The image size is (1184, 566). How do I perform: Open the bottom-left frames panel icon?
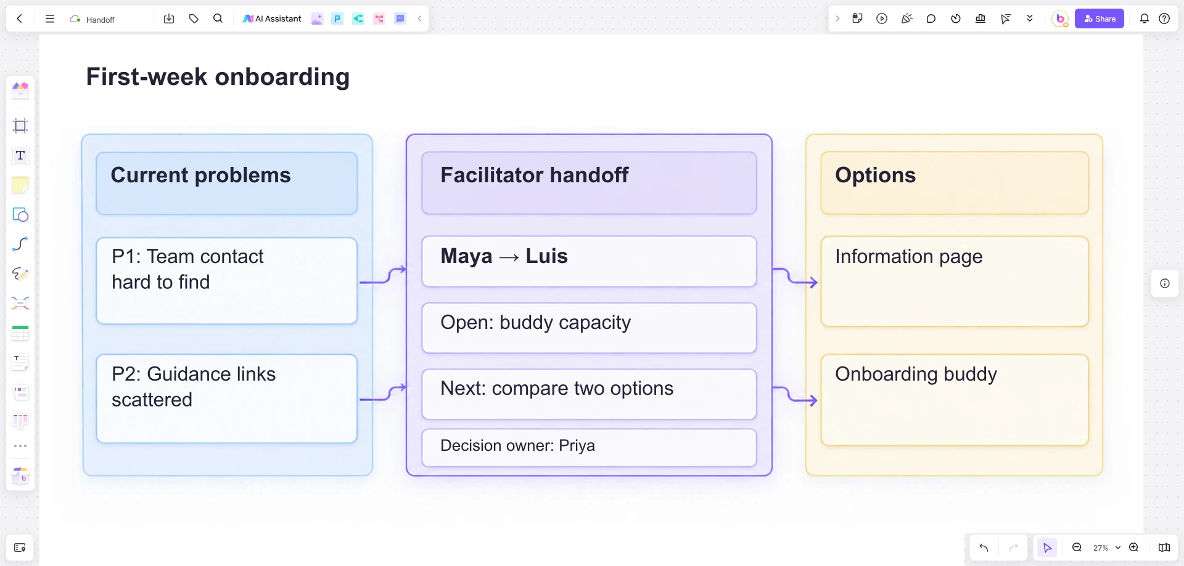(20, 548)
